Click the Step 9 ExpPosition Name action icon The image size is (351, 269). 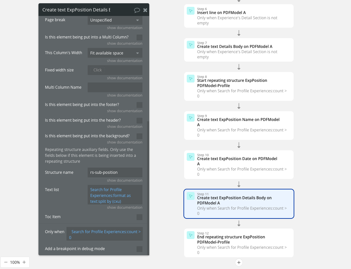click(x=191, y=118)
